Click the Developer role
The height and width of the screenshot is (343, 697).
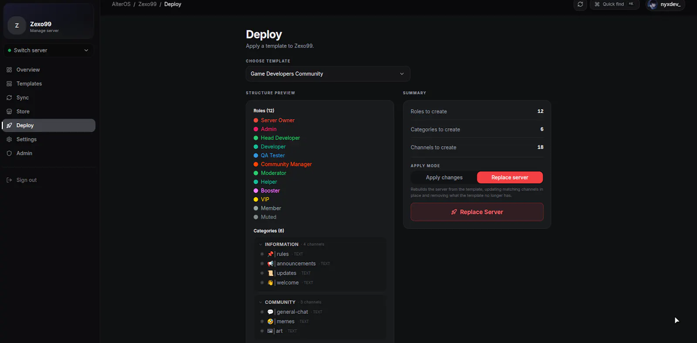(273, 147)
